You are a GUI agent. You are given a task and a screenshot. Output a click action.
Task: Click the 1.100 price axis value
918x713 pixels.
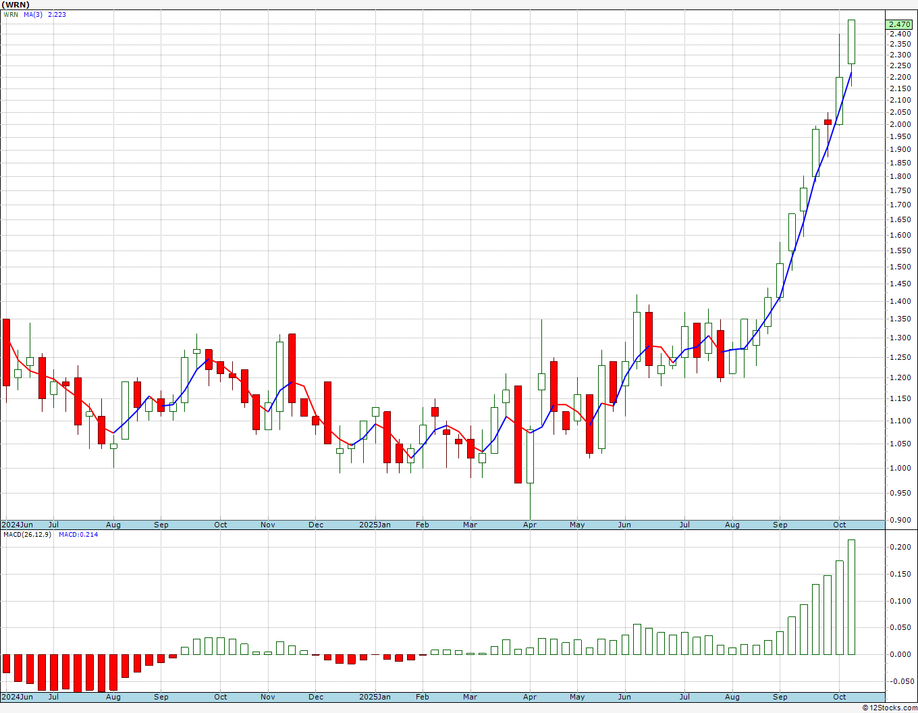[900, 421]
